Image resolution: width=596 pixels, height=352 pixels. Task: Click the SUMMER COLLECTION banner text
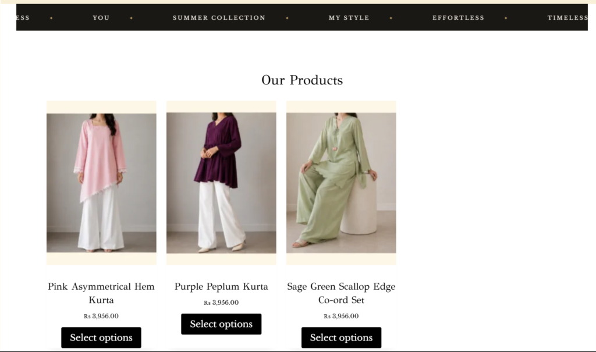click(x=219, y=18)
